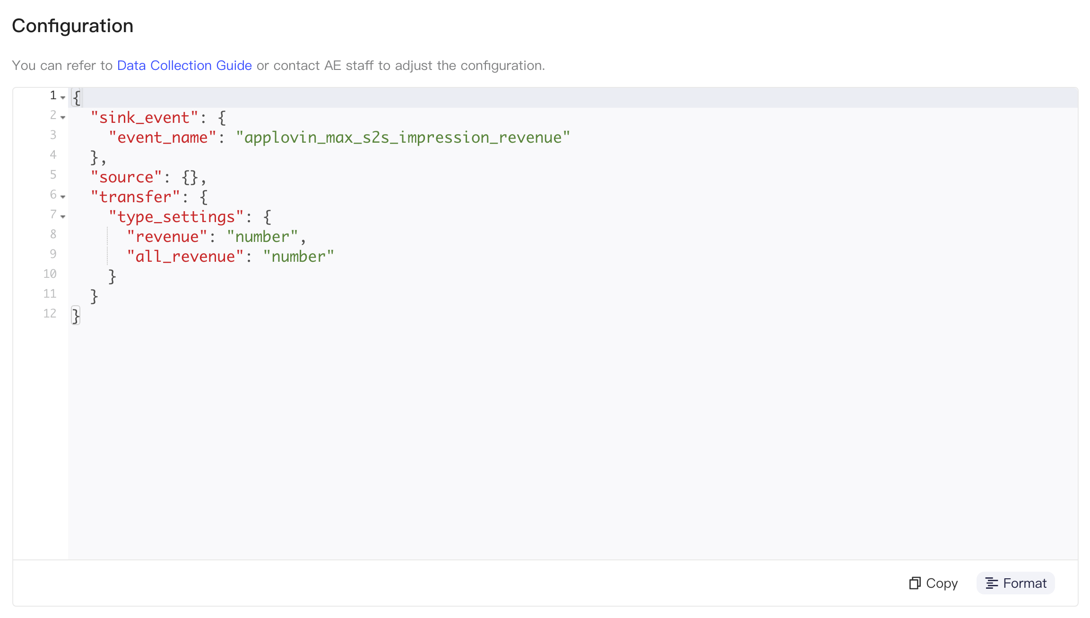Click line number 12 in the gutter
The height and width of the screenshot is (618, 1090).
50,314
